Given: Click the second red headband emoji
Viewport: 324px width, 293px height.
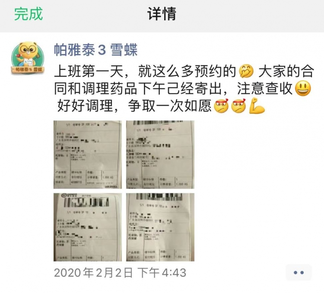Looking at the screenshot, I should click(238, 106).
